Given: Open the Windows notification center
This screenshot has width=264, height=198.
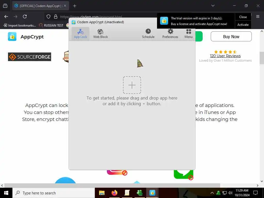Looking at the screenshot, I should click(255, 193).
